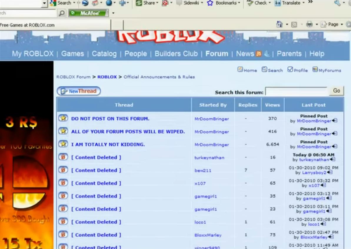Select the Forum navigation item
The image size is (351, 249).
click(x=217, y=54)
